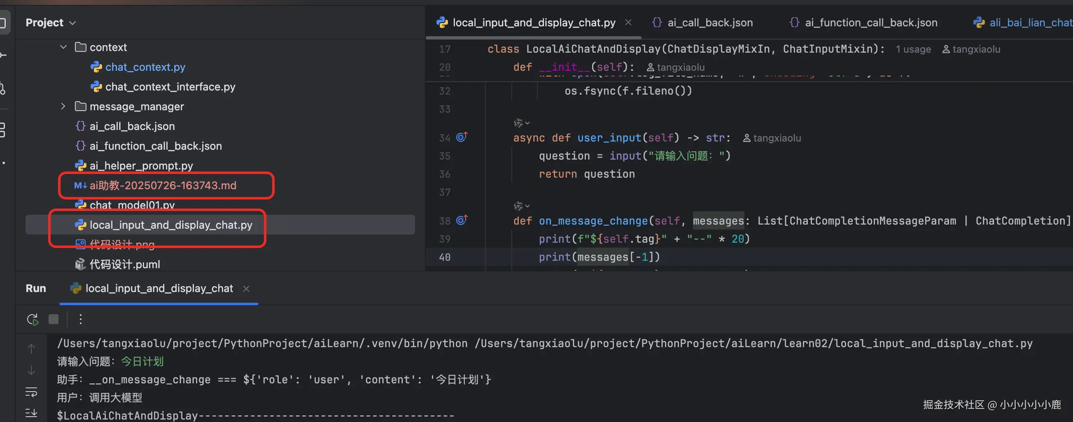Click line number 36 in the editor gutter

point(444,174)
